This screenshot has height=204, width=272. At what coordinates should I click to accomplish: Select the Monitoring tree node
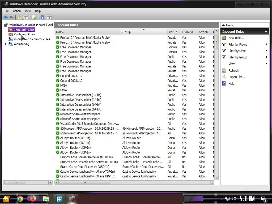[22, 44]
